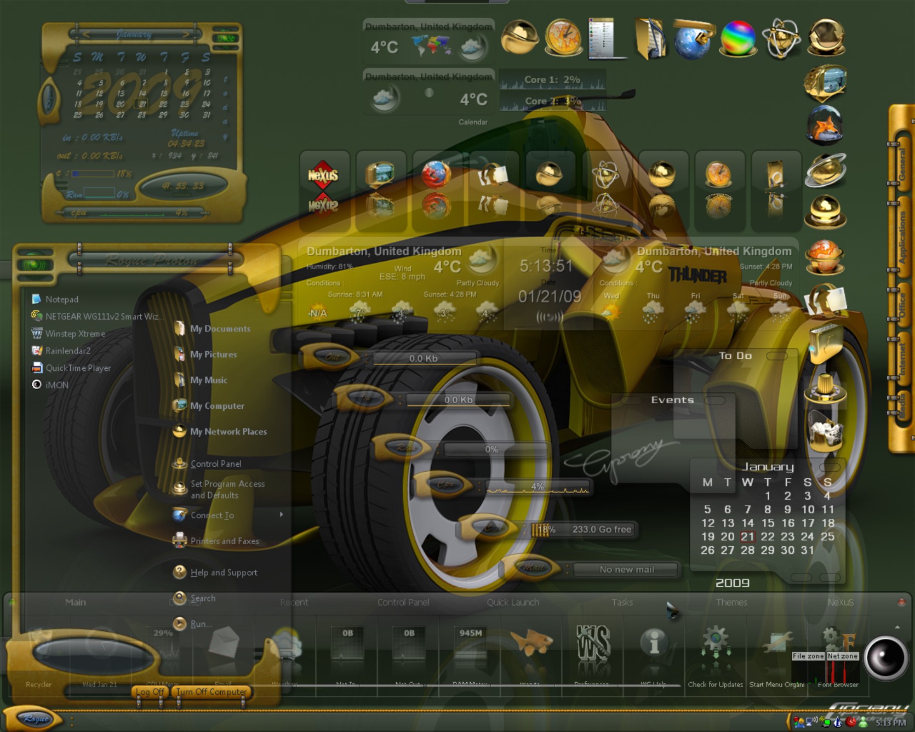
Task: Open the Firefox snow globe icon on right dock
Action: pyautogui.click(x=826, y=125)
